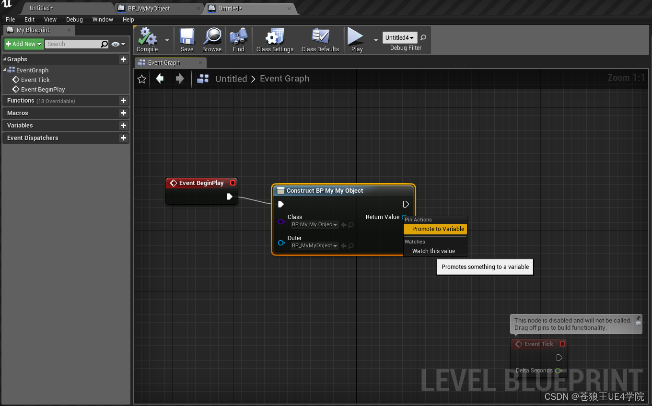Click the Event Tick node exec pin
Screen dimensions: 652x406
click(x=559, y=358)
